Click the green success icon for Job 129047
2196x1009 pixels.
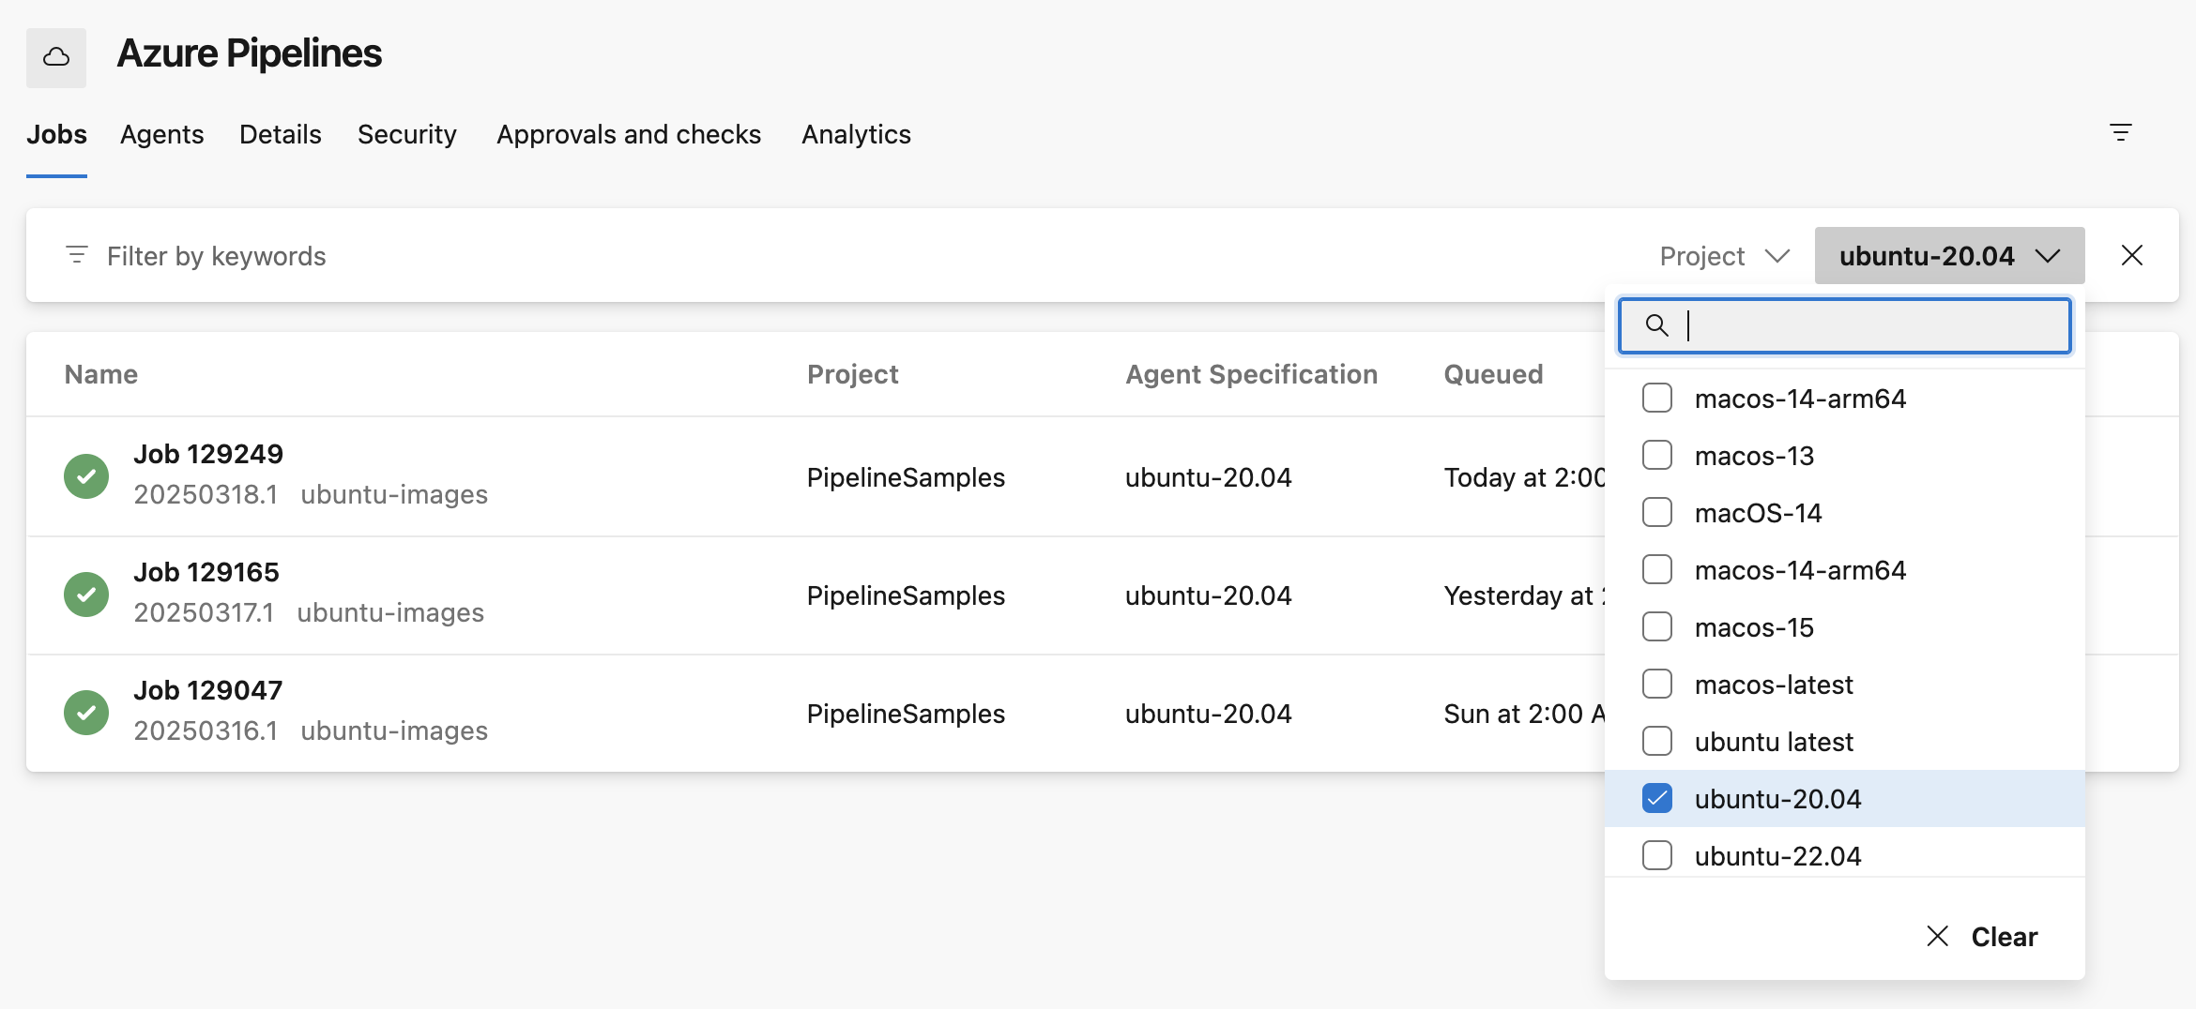[x=86, y=713]
